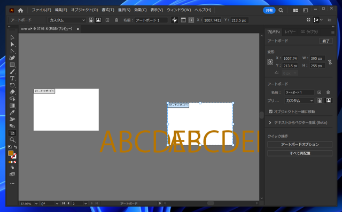
Task: Select the Shape Builder tool
Action: click(x=12, y=99)
